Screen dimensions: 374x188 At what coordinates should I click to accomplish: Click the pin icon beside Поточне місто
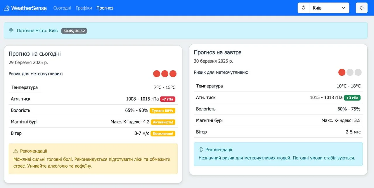tap(11, 31)
